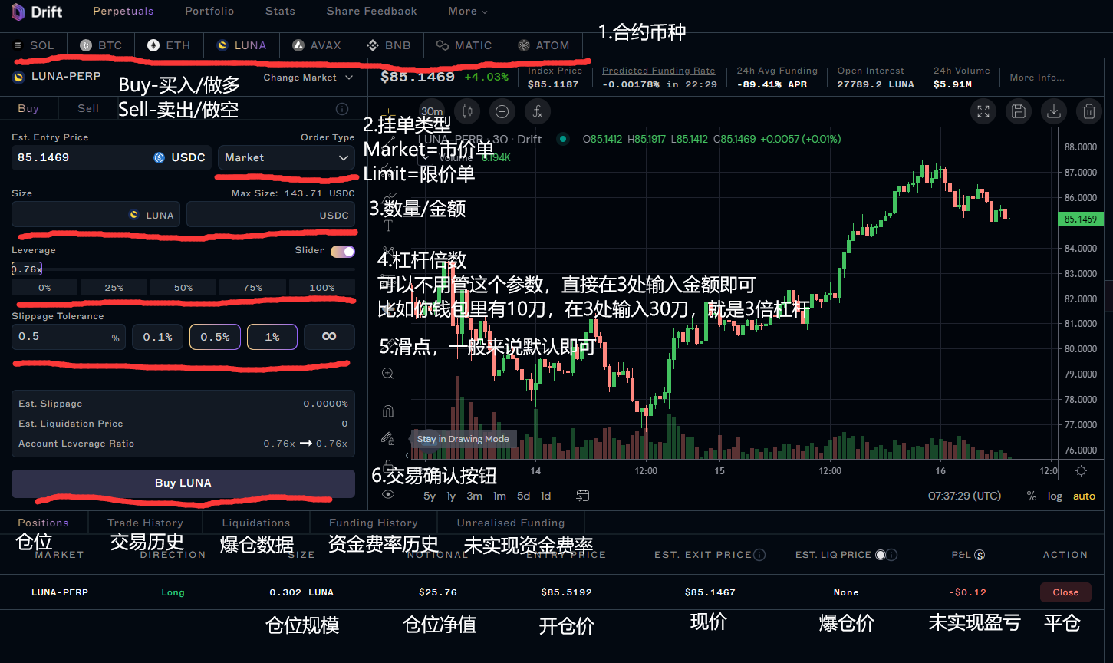1113x663 pixels.
Task: Switch to the Funding History tab
Action: pyautogui.click(x=373, y=523)
